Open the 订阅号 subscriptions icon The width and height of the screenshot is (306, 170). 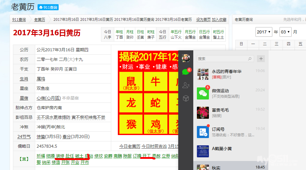pos(203,132)
